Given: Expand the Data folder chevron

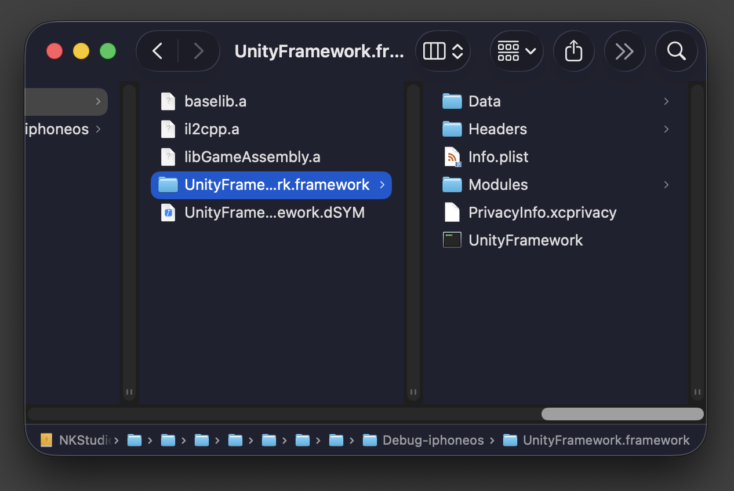Looking at the screenshot, I should coord(666,101).
